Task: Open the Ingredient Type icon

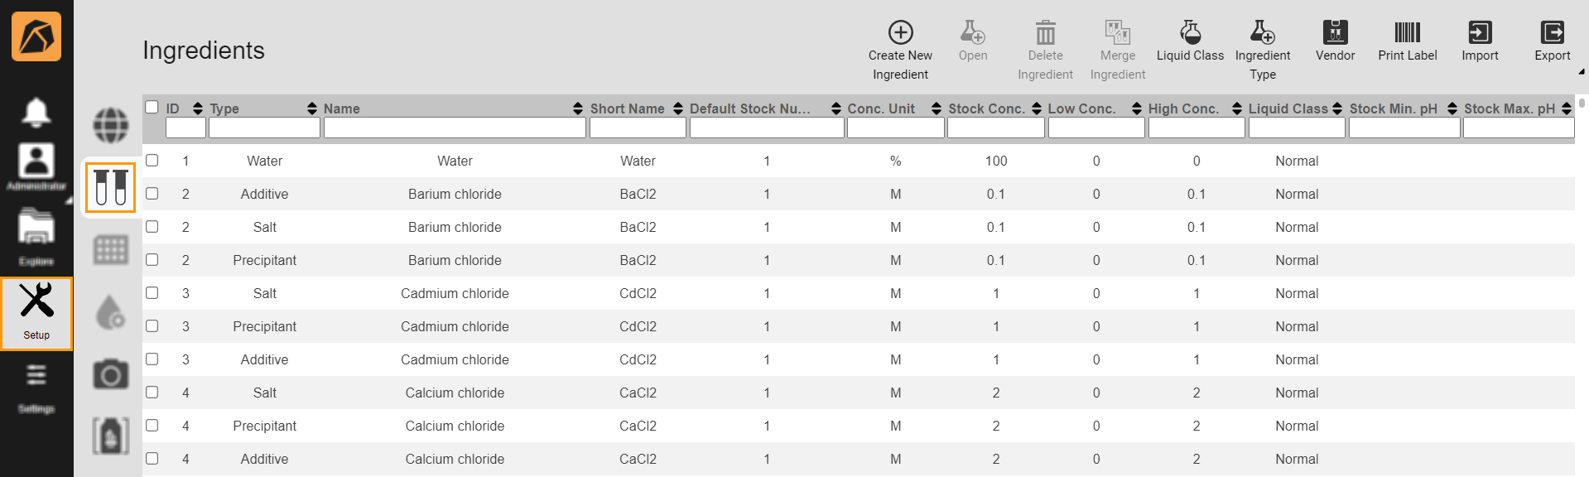Action: [1262, 32]
